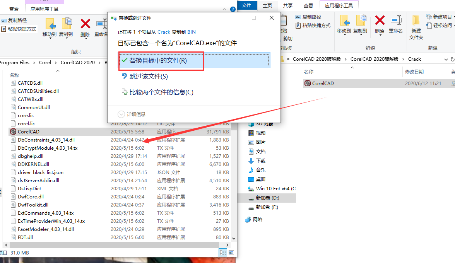Open the blue help question mark icon

233,9
